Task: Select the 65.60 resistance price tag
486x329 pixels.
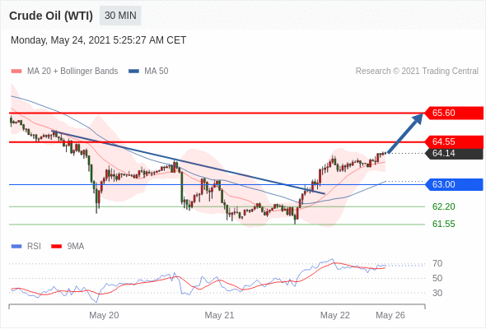Action: point(454,113)
